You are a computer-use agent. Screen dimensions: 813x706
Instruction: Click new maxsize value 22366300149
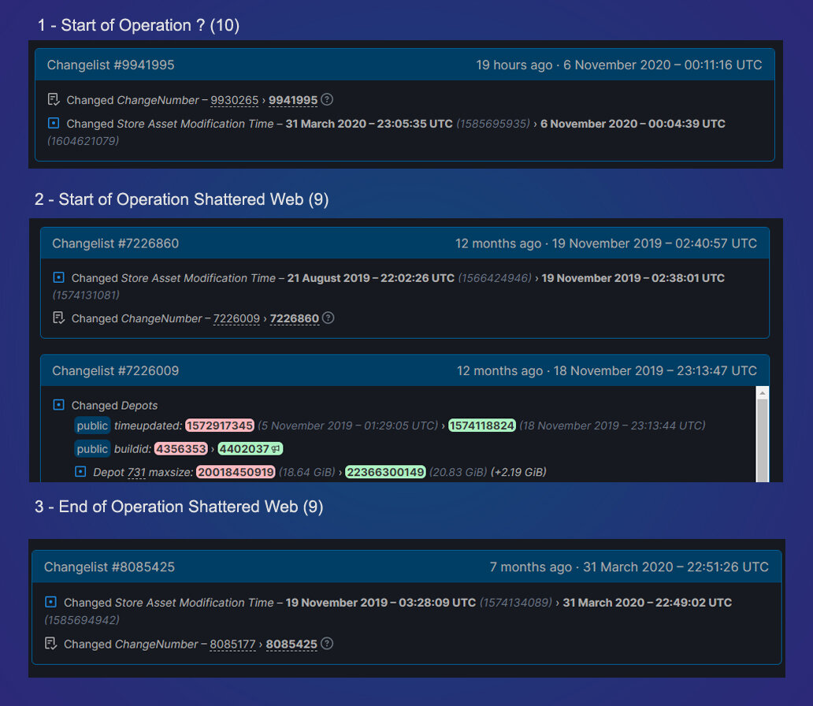(x=385, y=472)
